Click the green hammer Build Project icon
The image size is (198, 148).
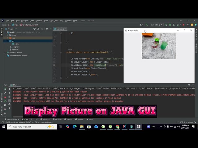tap(147, 25)
